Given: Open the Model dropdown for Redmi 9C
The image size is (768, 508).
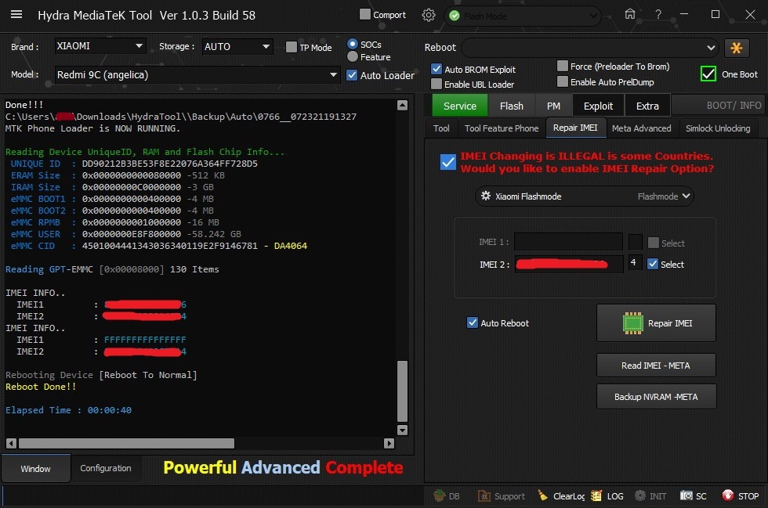Looking at the screenshot, I should (197, 75).
